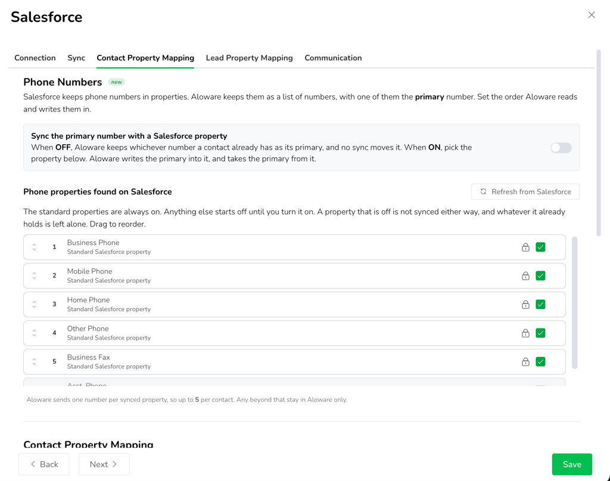Image resolution: width=610 pixels, height=481 pixels.
Task: Select Contact Property Mapping tab
Action: 145,58
